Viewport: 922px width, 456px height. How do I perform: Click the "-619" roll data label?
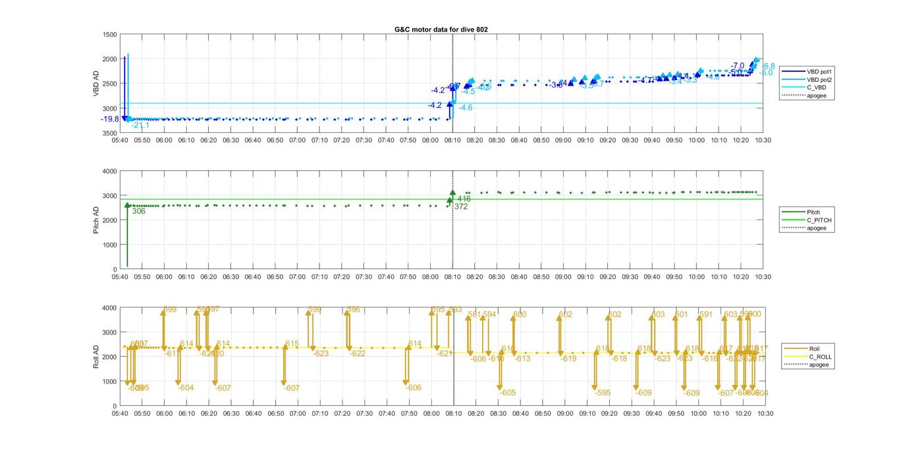(568, 359)
